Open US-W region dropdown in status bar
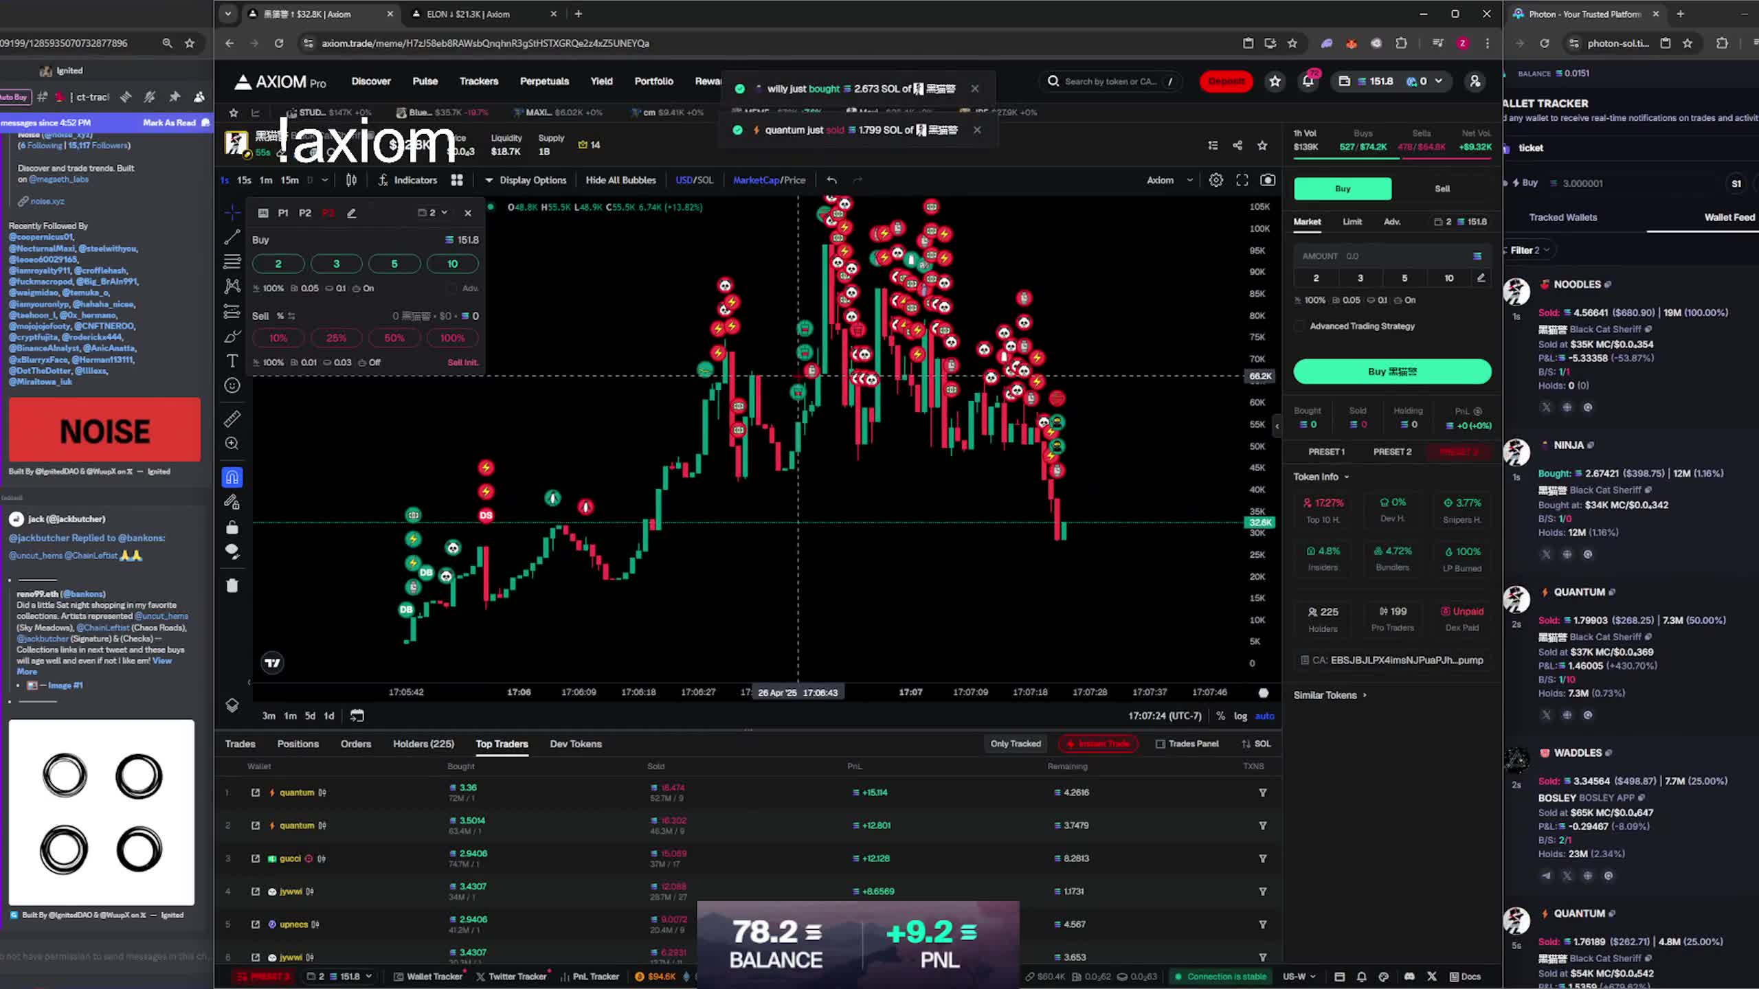This screenshot has height=989, width=1759. click(1299, 977)
